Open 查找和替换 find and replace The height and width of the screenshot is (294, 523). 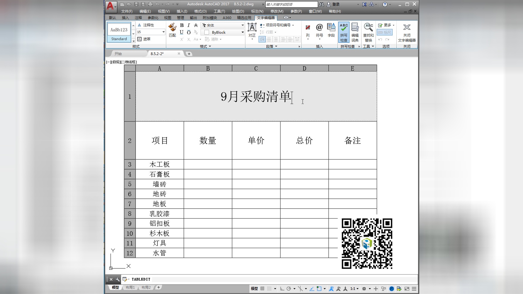click(369, 32)
